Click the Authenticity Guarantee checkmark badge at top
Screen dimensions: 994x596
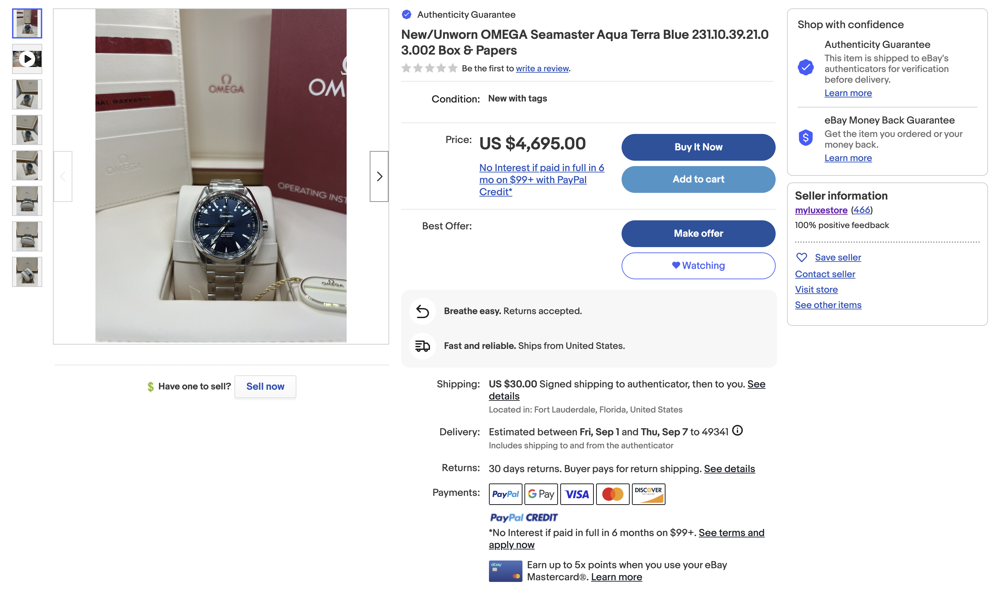[407, 15]
